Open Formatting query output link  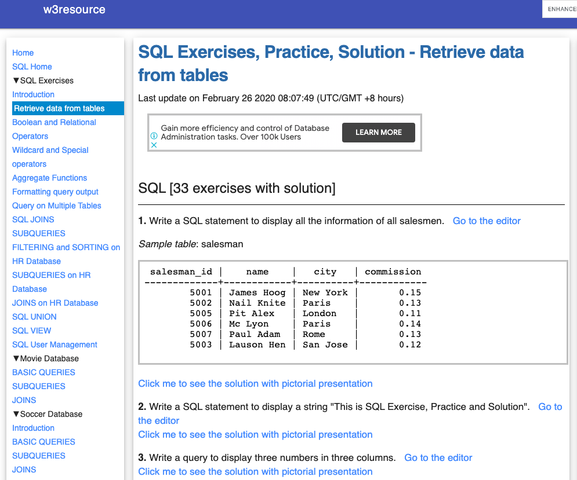point(56,192)
